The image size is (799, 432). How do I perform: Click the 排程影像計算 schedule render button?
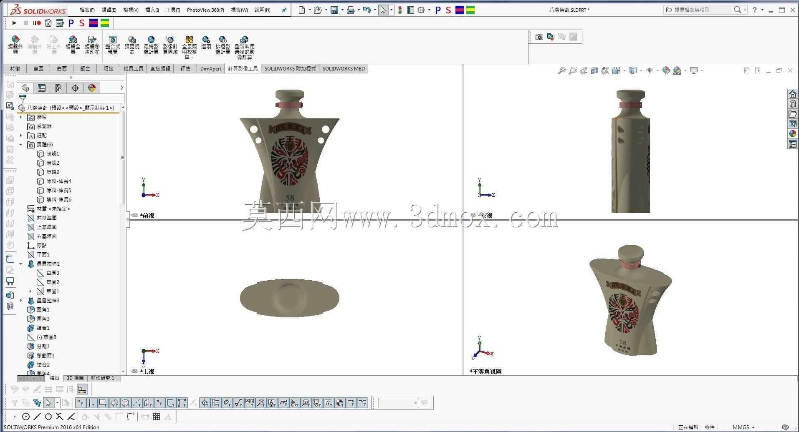click(223, 45)
